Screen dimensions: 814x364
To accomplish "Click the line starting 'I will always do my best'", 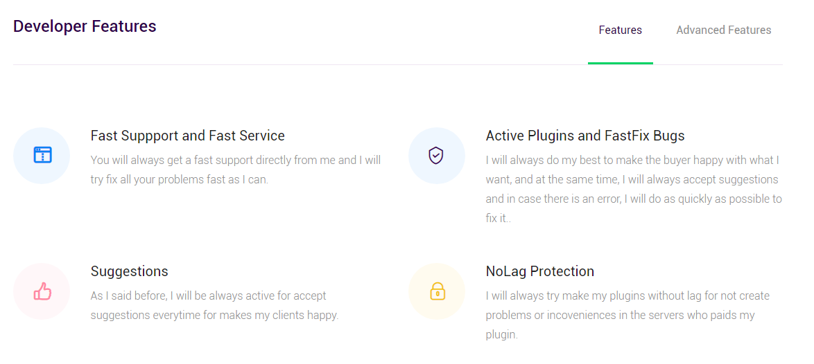I will 632,161.
